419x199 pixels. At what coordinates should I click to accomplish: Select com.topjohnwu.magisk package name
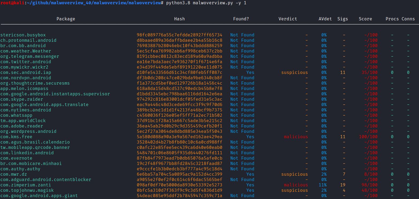coord(27,190)
